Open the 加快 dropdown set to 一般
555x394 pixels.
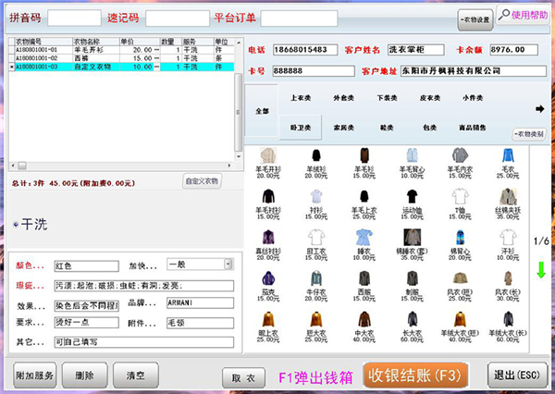tap(200, 265)
